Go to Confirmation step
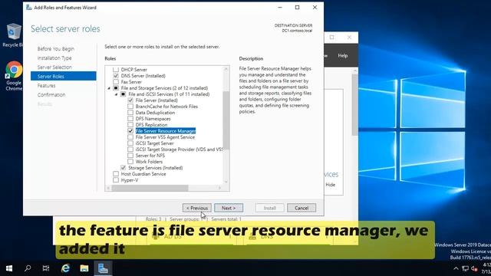 click(51, 94)
